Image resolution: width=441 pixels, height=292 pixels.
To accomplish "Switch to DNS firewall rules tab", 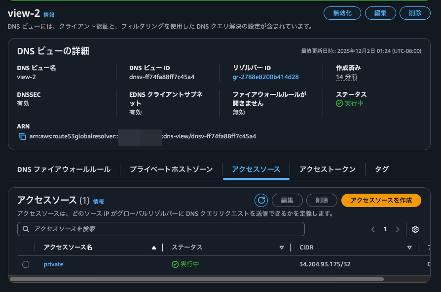I will [64, 169].
